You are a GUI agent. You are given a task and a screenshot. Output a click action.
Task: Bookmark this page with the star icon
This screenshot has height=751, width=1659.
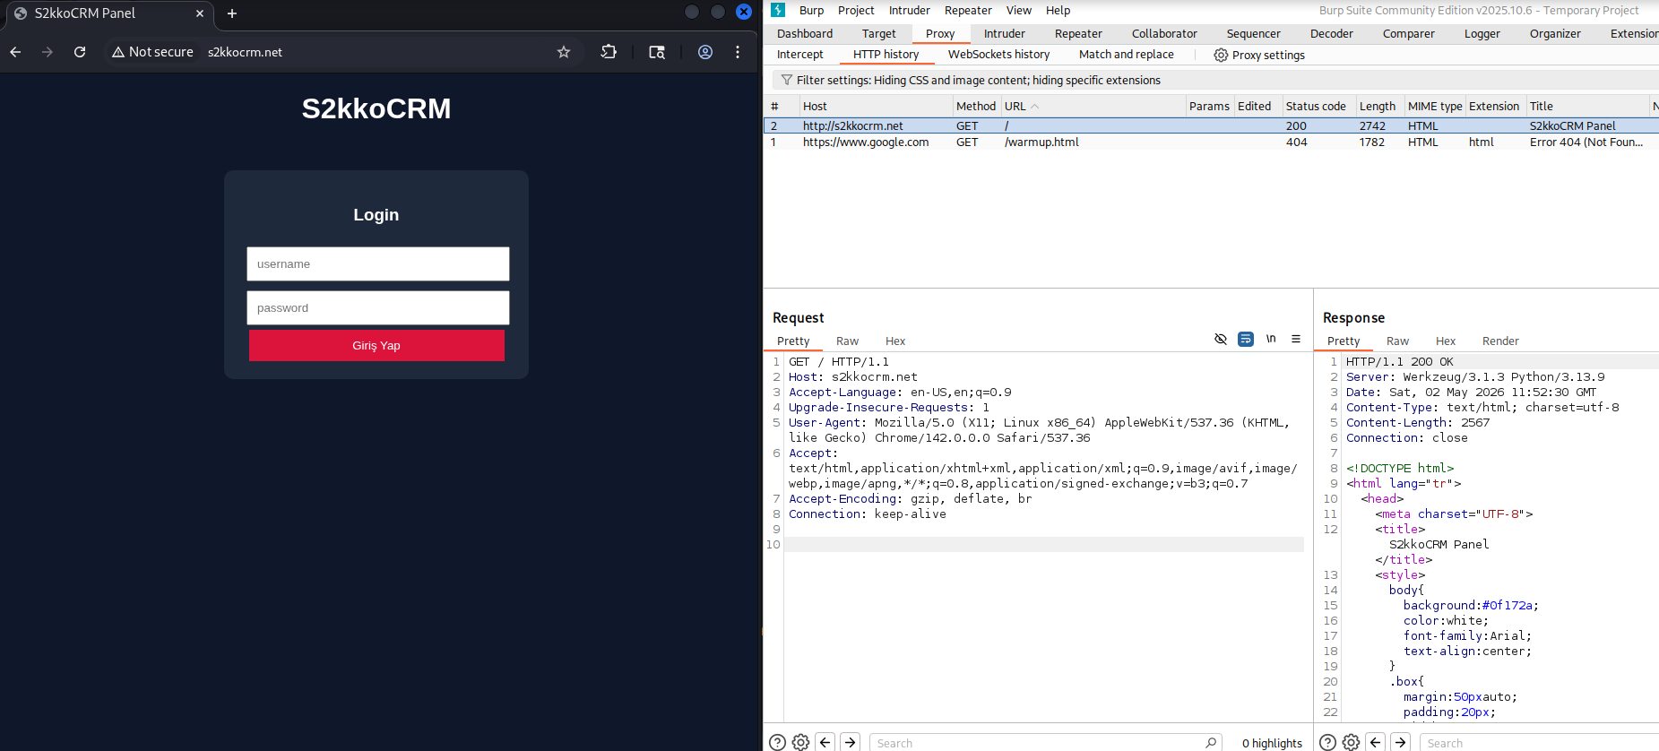tap(564, 52)
